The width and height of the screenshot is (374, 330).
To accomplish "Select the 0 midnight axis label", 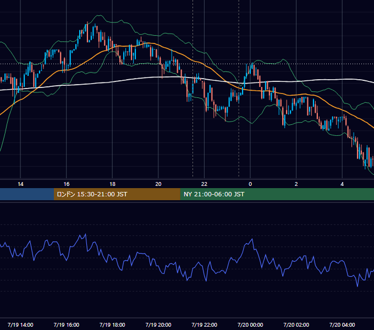I will tap(250, 184).
